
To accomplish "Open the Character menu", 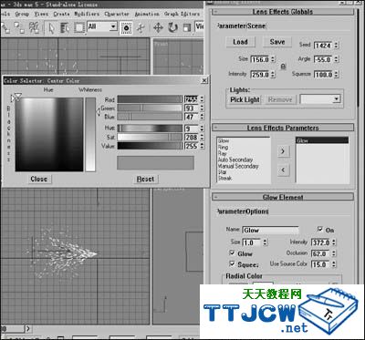I will point(117,14).
